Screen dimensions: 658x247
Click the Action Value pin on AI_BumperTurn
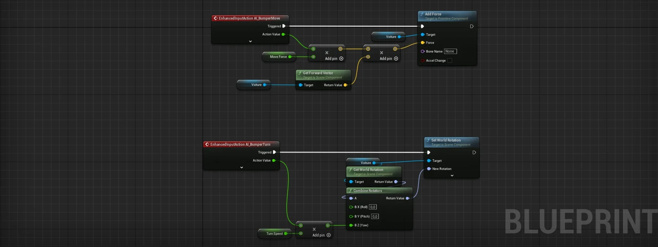pyautogui.click(x=274, y=160)
